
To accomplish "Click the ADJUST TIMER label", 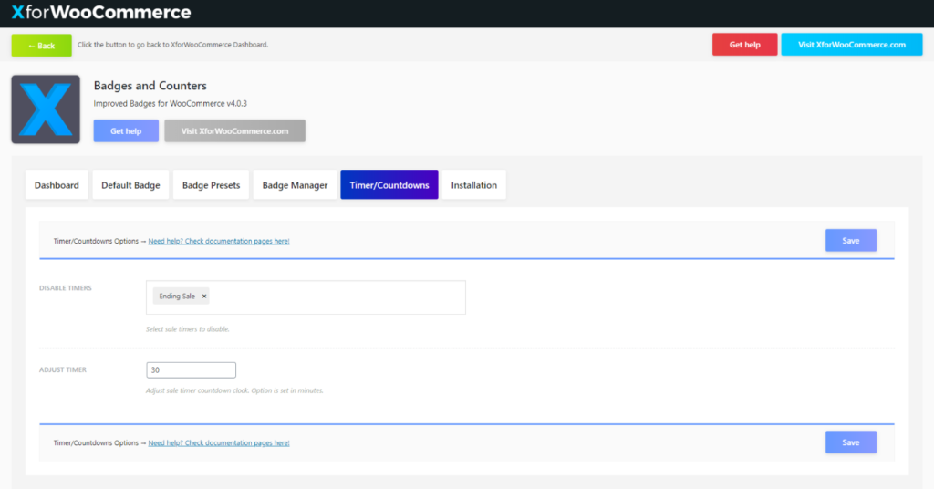I will coord(63,369).
